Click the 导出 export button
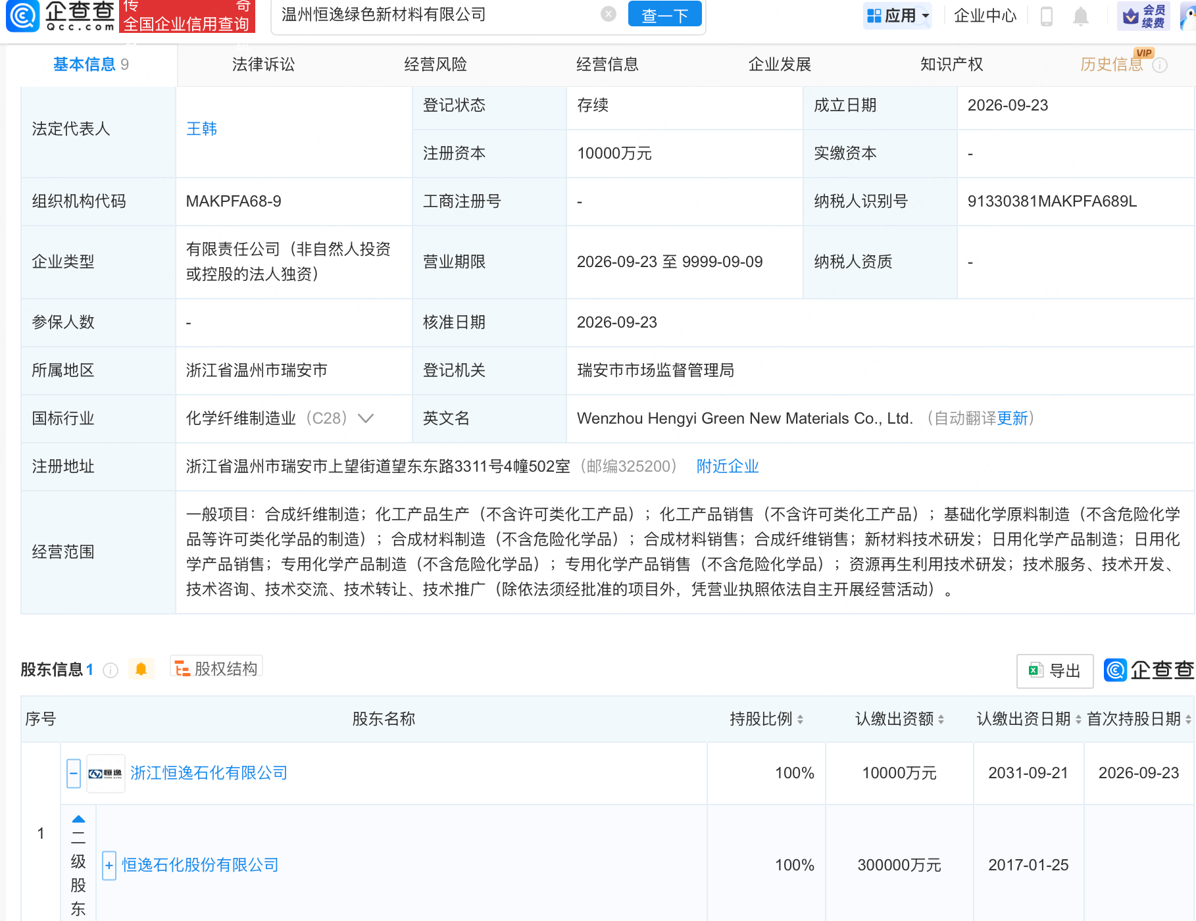Viewport: 1196px width, 921px height. coord(1055,671)
